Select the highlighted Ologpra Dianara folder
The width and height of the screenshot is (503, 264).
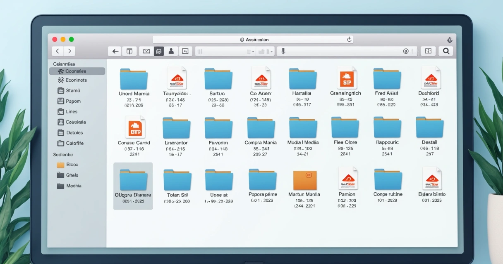(x=133, y=186)
